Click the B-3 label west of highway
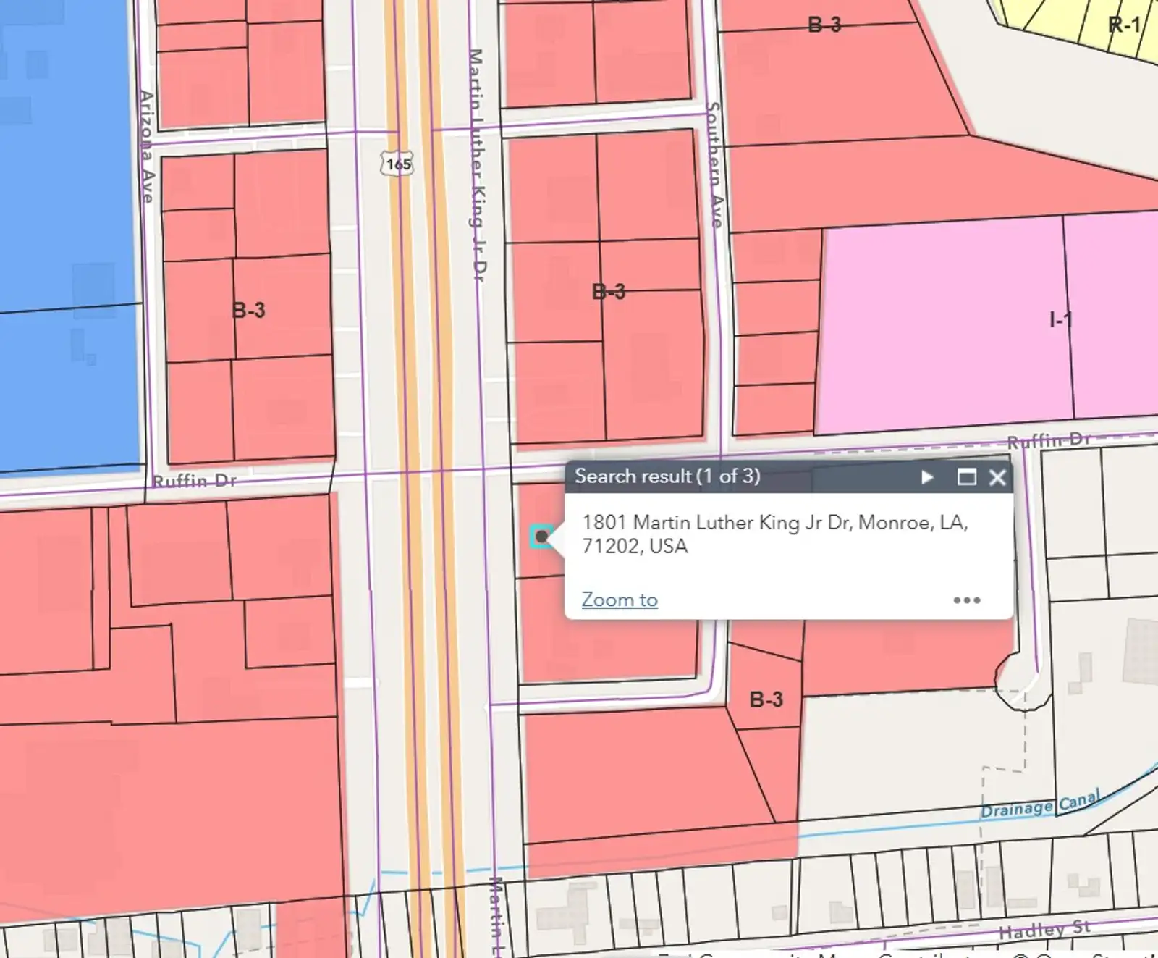Screen dimensions: 1158x958 248,311
